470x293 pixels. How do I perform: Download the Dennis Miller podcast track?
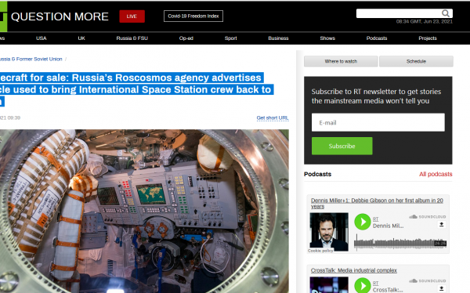click(x=441, y=224)
